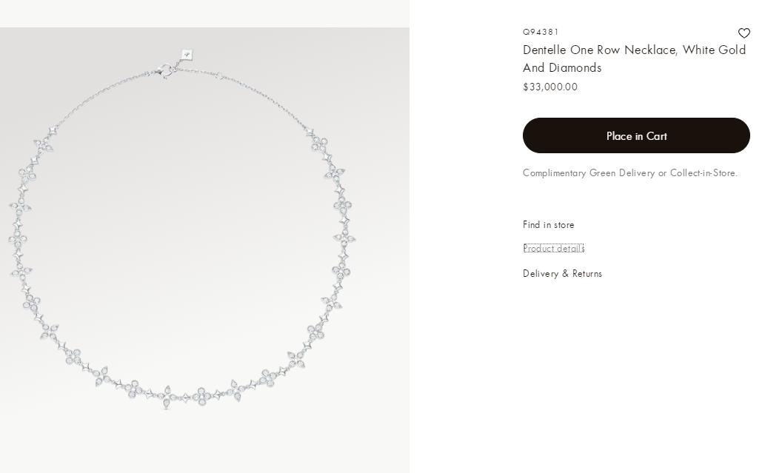Click the square monogram tag charm on necklace
The height and width of the screenshot is (473, 765).
click(x=187, y=55)
